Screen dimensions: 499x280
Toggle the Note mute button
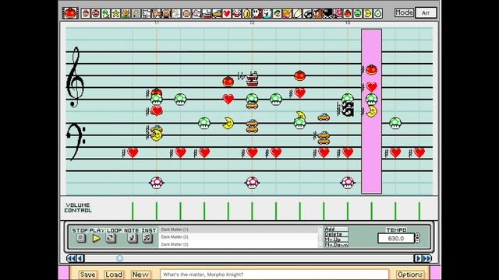[x=132, y=238]
